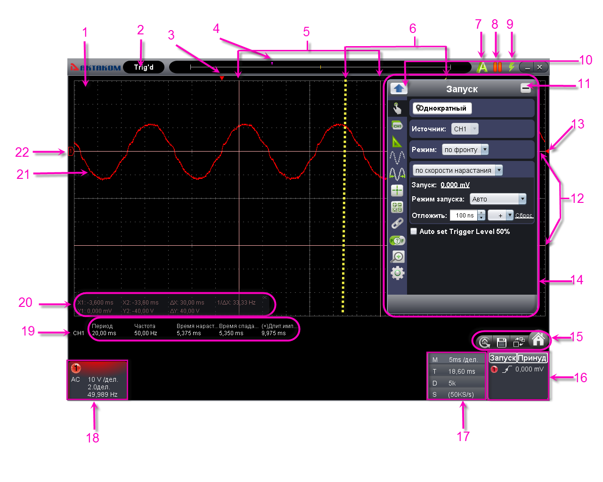Open the Источник CH1 dropdown
Viewport: 603px width, 482px height.
(x=464, y=129)
